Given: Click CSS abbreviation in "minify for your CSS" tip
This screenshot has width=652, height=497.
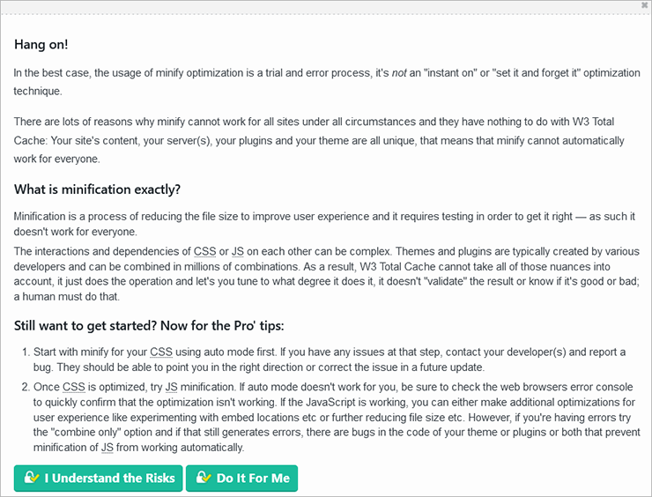Looking at the screenshot, I should [x=161, y=352].
